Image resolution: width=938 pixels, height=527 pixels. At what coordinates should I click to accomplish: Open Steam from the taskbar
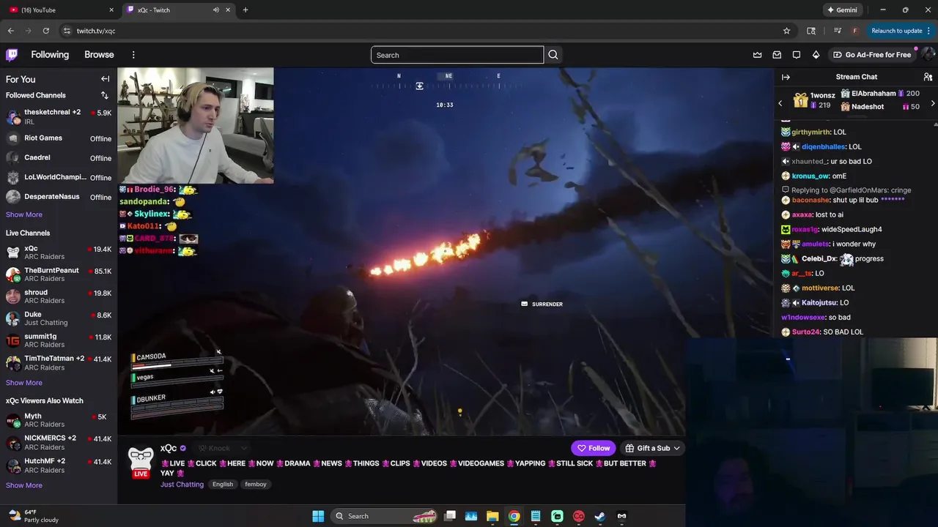(x=599, y=516)
